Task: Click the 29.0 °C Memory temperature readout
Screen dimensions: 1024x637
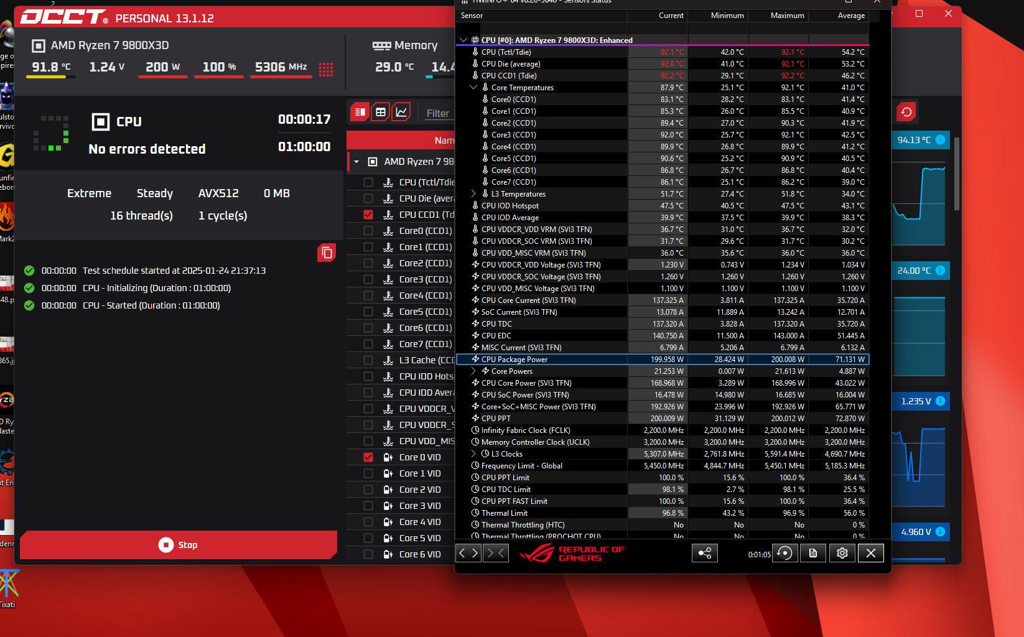Action: 394,67
